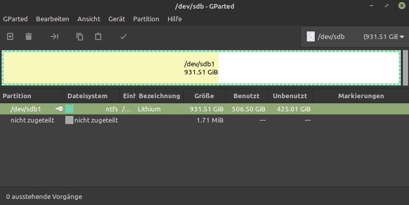409x205 pixels.
Task: Click the teal ntfs color swatch
Action: click(70, 109)
